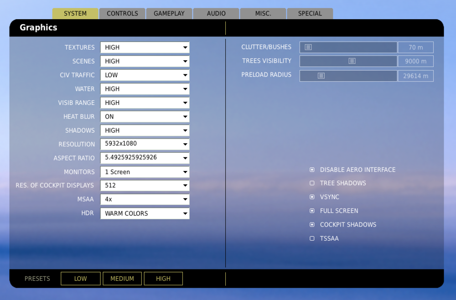Apply the MEDIUM graphics preset
Image resolution: width=456 pixels, height=300 pixels.
click(122, 278)
